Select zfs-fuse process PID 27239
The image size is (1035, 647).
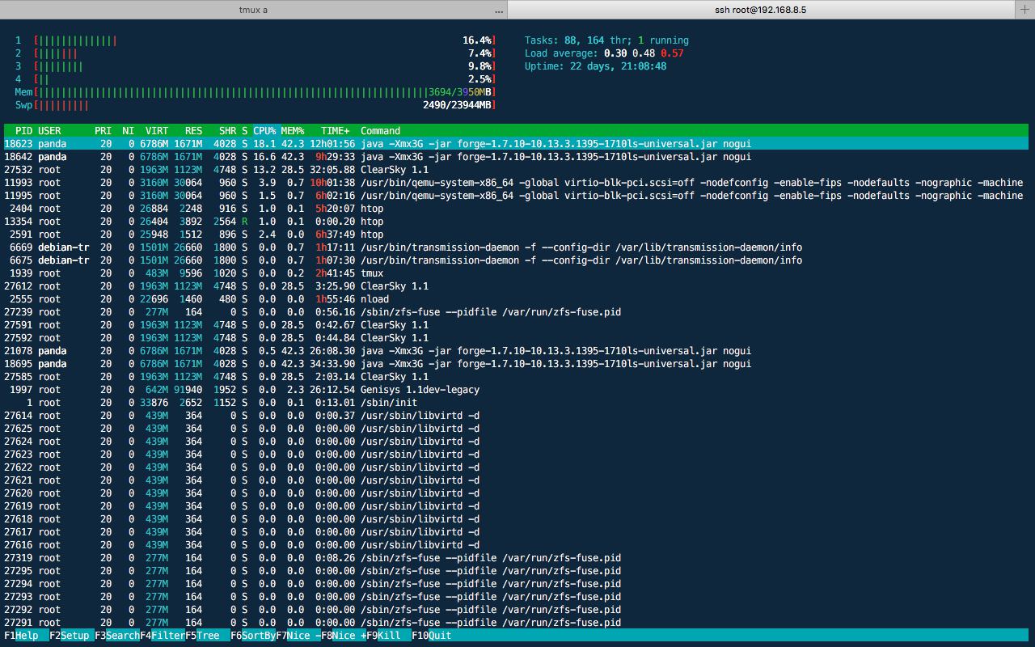[516, 312]
